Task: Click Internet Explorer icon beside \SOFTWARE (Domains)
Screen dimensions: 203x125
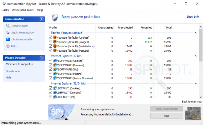Action: pyautogui.click(x=55, y=65)
